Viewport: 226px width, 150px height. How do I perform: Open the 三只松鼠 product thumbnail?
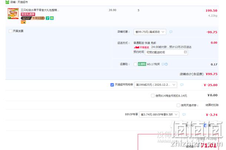[13, 14]
